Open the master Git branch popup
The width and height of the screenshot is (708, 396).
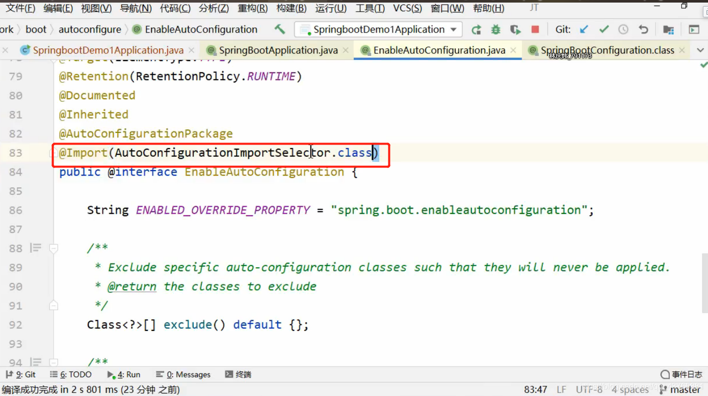click(x=681, y=389)
